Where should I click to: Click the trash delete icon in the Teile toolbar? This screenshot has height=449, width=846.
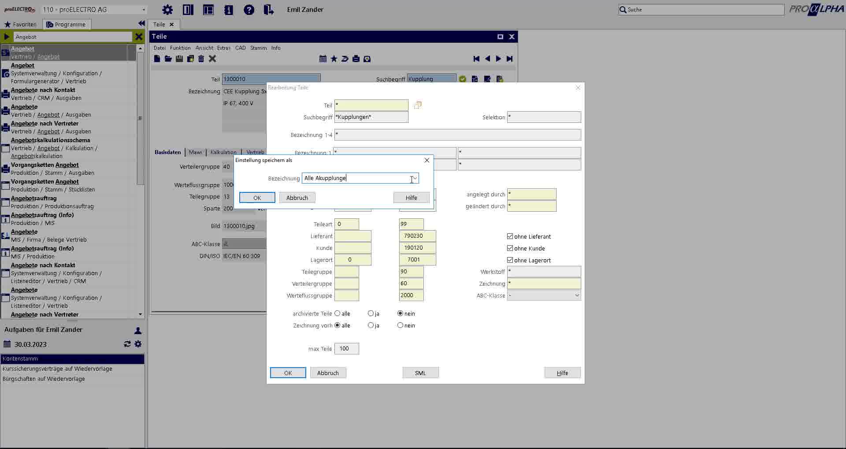[201, 59]
